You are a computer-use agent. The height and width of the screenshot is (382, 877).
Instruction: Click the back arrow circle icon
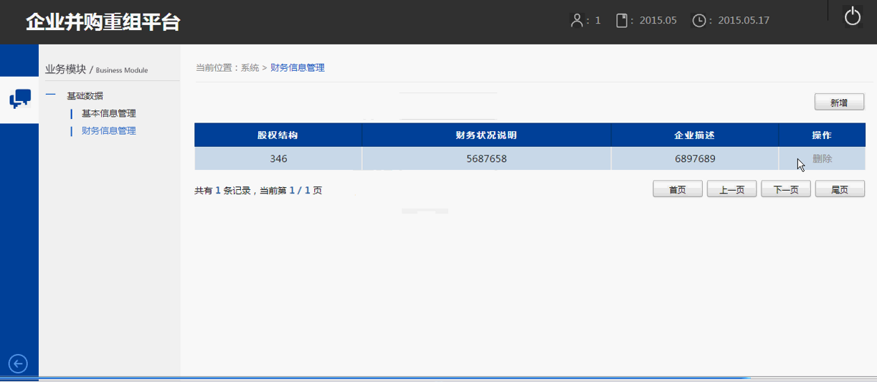click(18, 364)
